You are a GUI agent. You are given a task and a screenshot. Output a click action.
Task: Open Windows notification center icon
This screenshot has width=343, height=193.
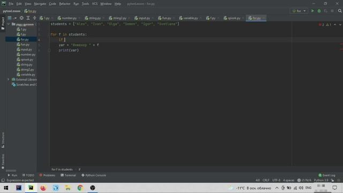click(334, 188)
